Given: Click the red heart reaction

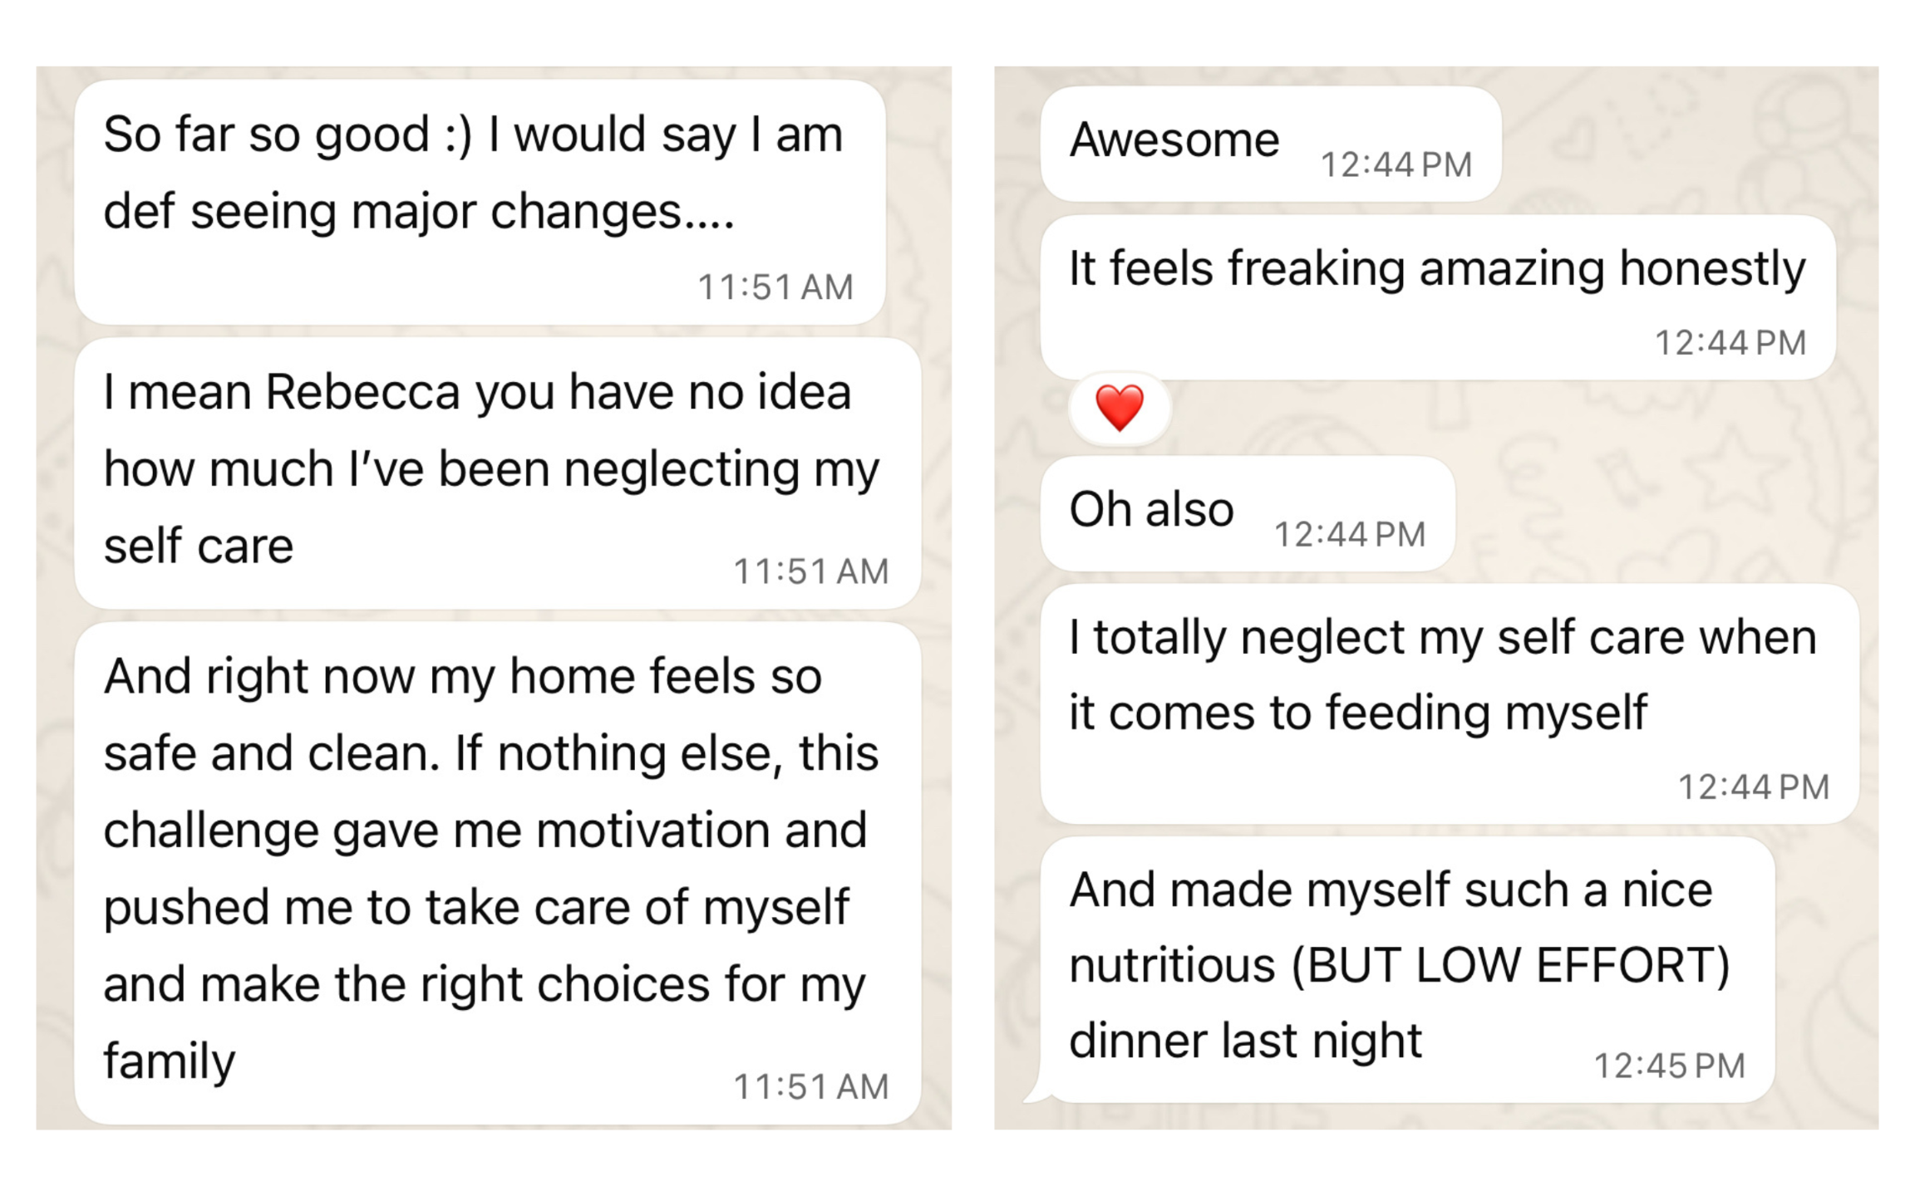Looking at the screenshot, I should click(x=1119, y=409).
